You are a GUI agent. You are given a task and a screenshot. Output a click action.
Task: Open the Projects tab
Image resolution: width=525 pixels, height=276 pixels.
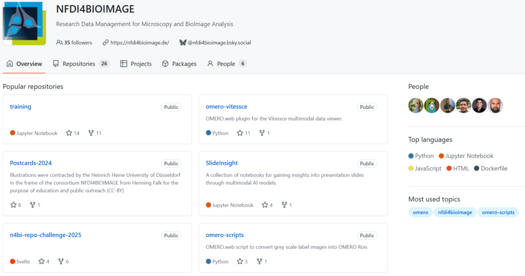coord(136,64)
